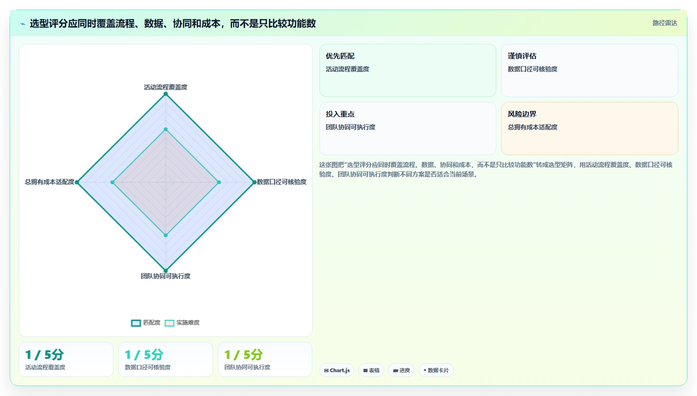Click the 路径雷达 label in the header

(x=665, y=23)
